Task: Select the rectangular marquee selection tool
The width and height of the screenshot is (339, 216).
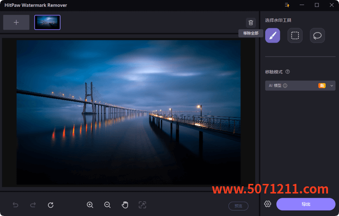Action: click(295, 35)
